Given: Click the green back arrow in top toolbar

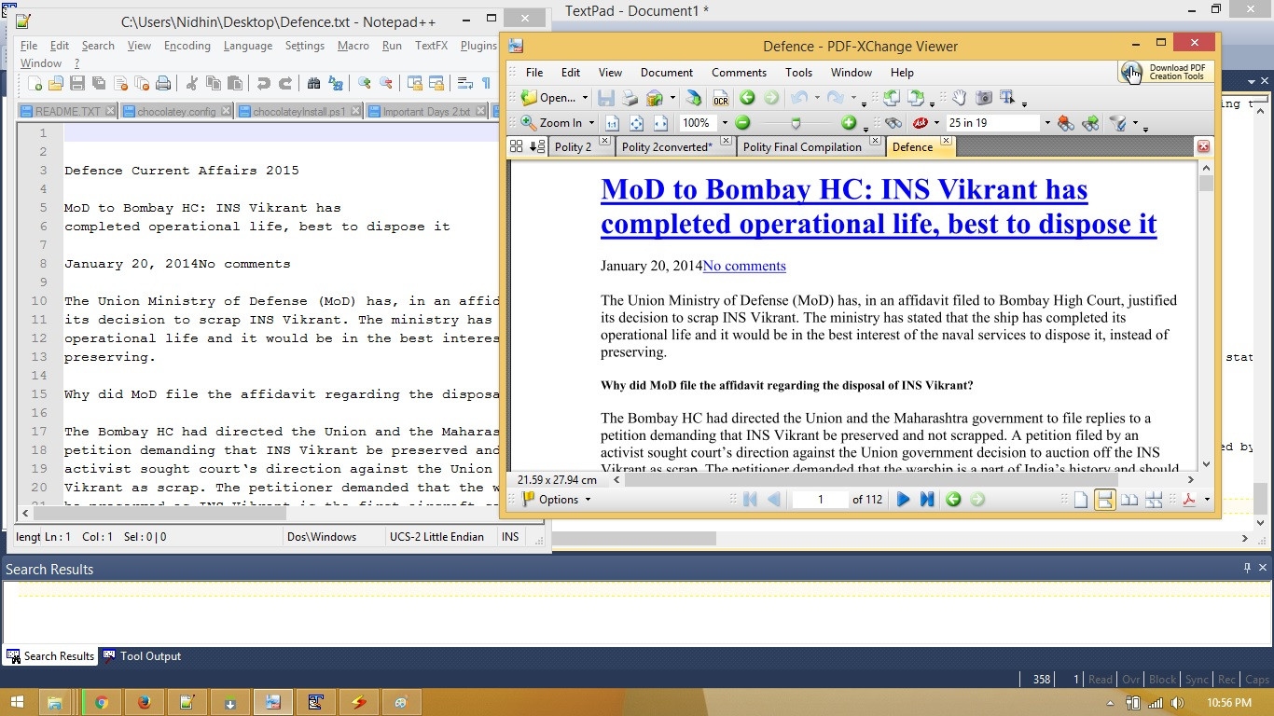Looking at the screenshot, I should [747, 98].
